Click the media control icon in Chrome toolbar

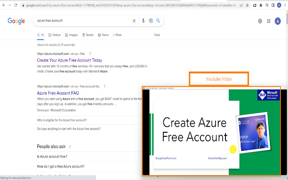click(267, 5)
